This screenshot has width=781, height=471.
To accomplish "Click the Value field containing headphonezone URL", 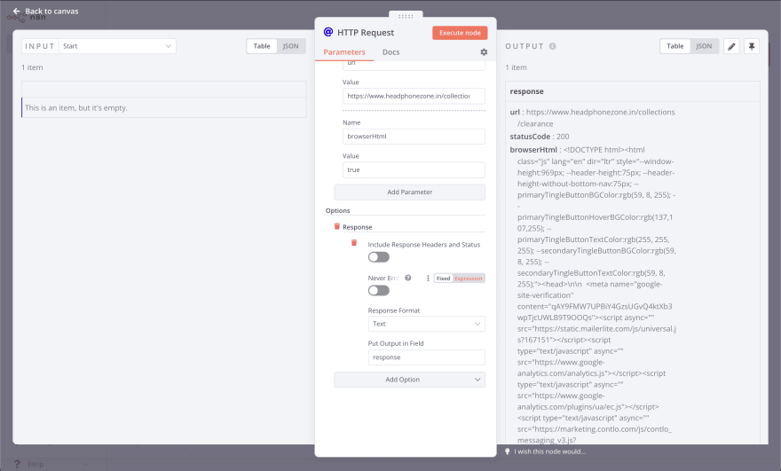I will 414,96.
